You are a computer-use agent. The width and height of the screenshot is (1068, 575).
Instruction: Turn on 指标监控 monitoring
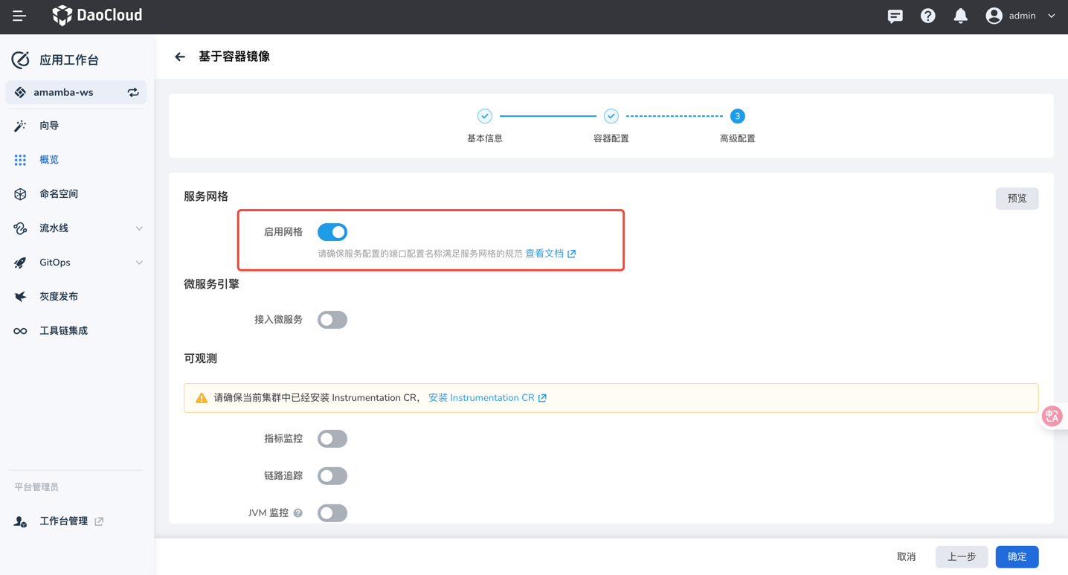point(332,438)
